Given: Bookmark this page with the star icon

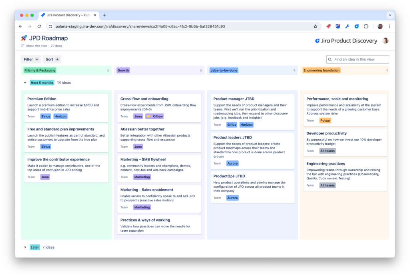Looking at the screenshot, I should point(316,26).
